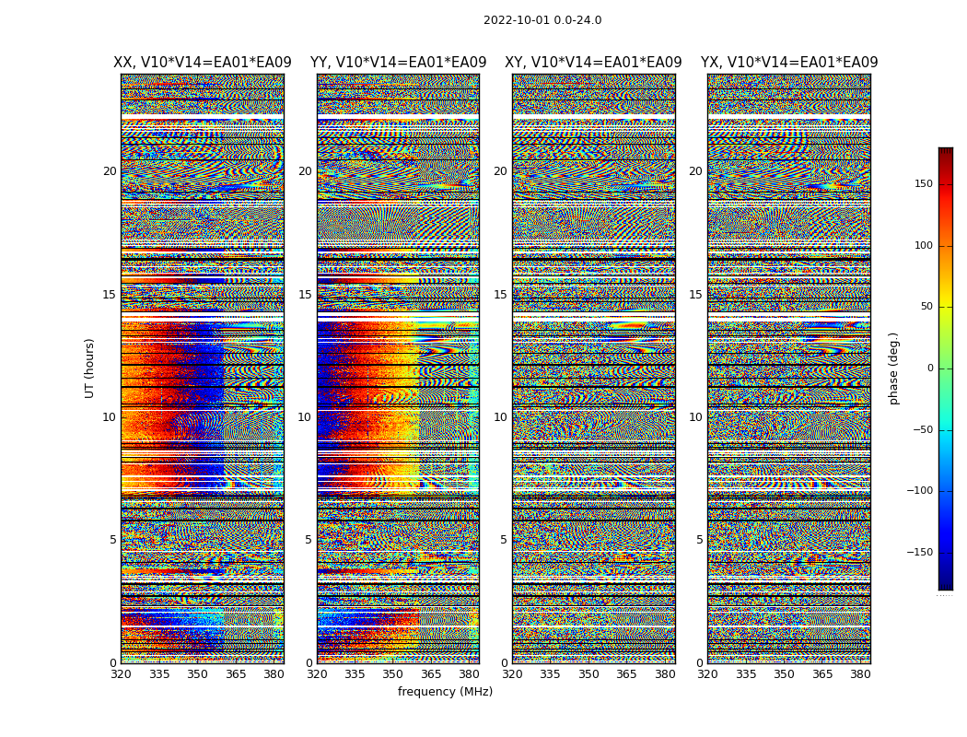
Task: Select the YY polarization subplot title
Action: pos(398,63)
